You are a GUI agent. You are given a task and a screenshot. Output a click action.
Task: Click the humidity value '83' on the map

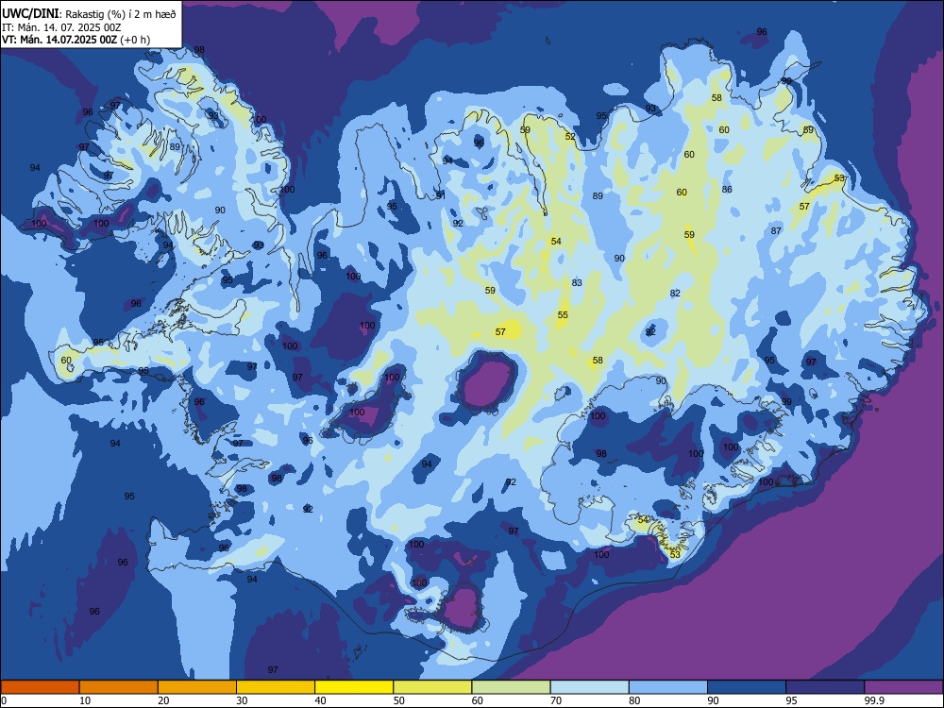click(577, 282)
